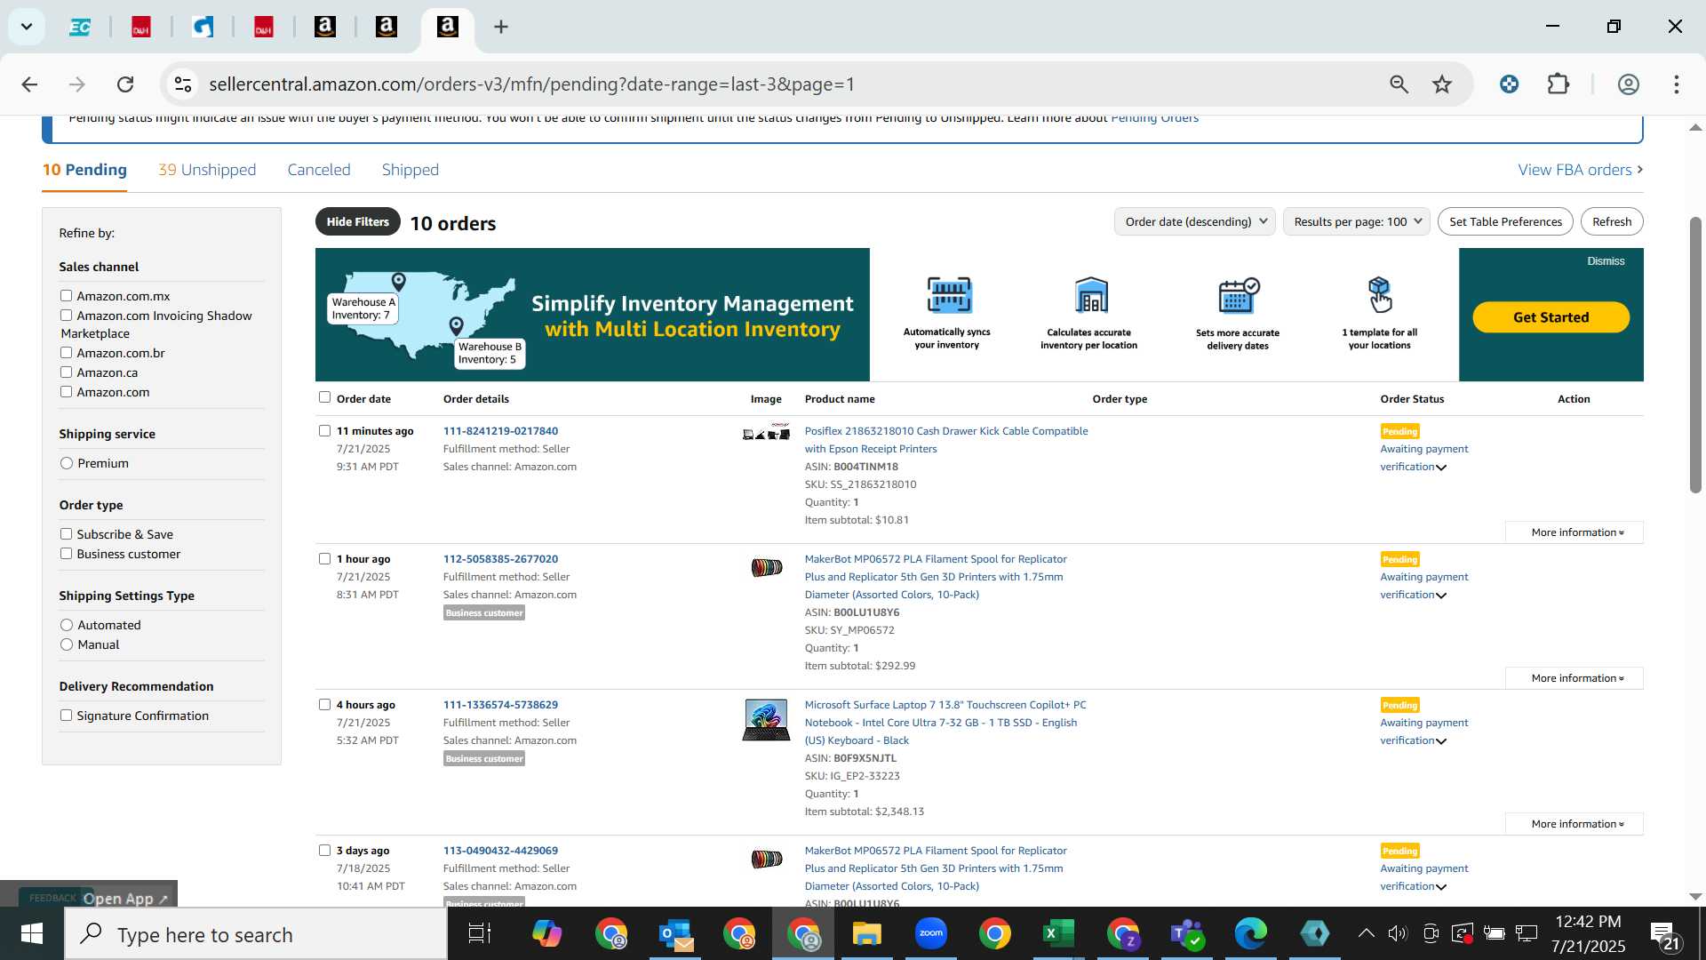The width and height of the screenshot is (1706, 960).
Task: Click the blue extension icon beside star
Action: coord(1509,84)
